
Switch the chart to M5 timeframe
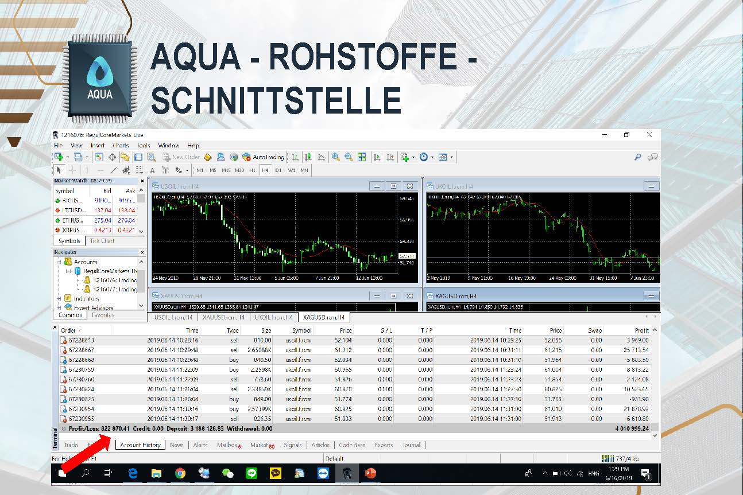point(212,170)
